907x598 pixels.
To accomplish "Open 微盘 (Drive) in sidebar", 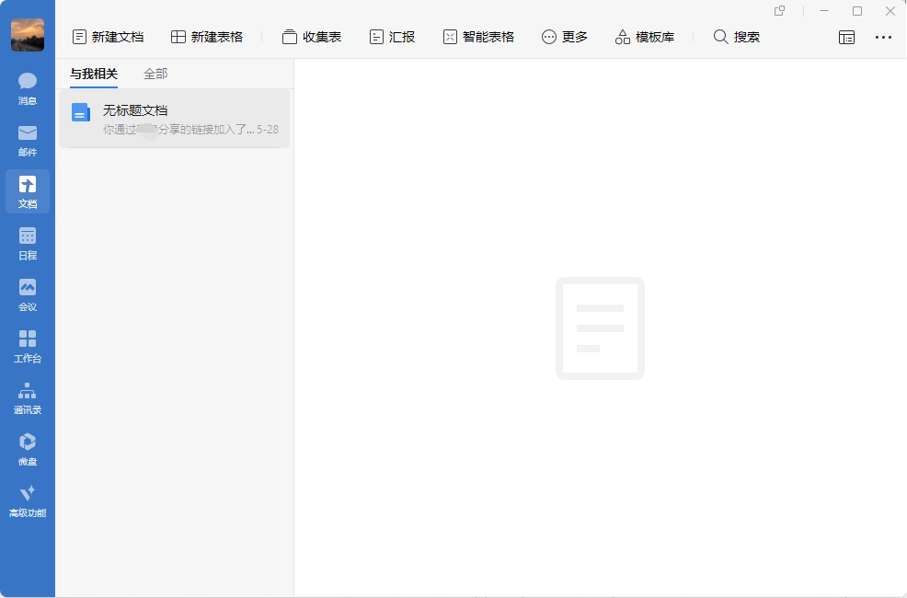I will point(28,449).
